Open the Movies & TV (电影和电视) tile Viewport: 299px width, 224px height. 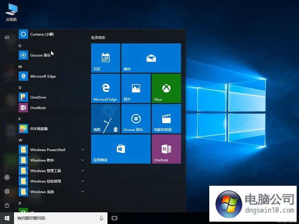pyautogui.click(x=166, y=119)
